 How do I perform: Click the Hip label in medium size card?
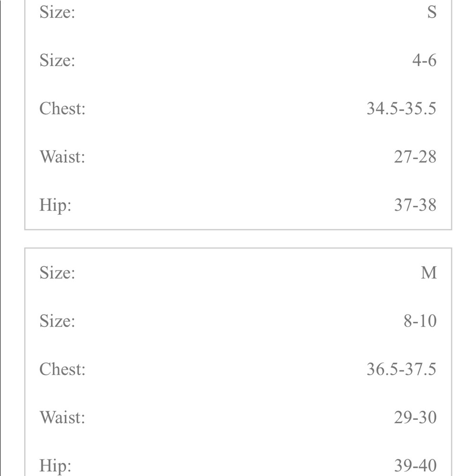55,466
